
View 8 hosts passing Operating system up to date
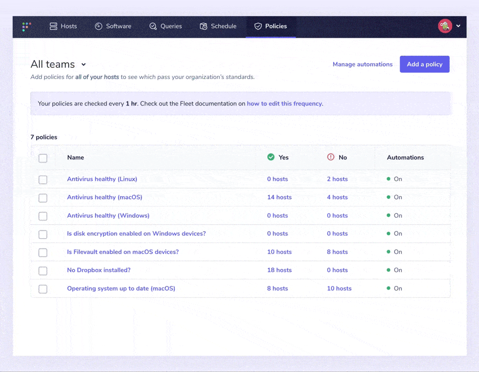(277, 289)
